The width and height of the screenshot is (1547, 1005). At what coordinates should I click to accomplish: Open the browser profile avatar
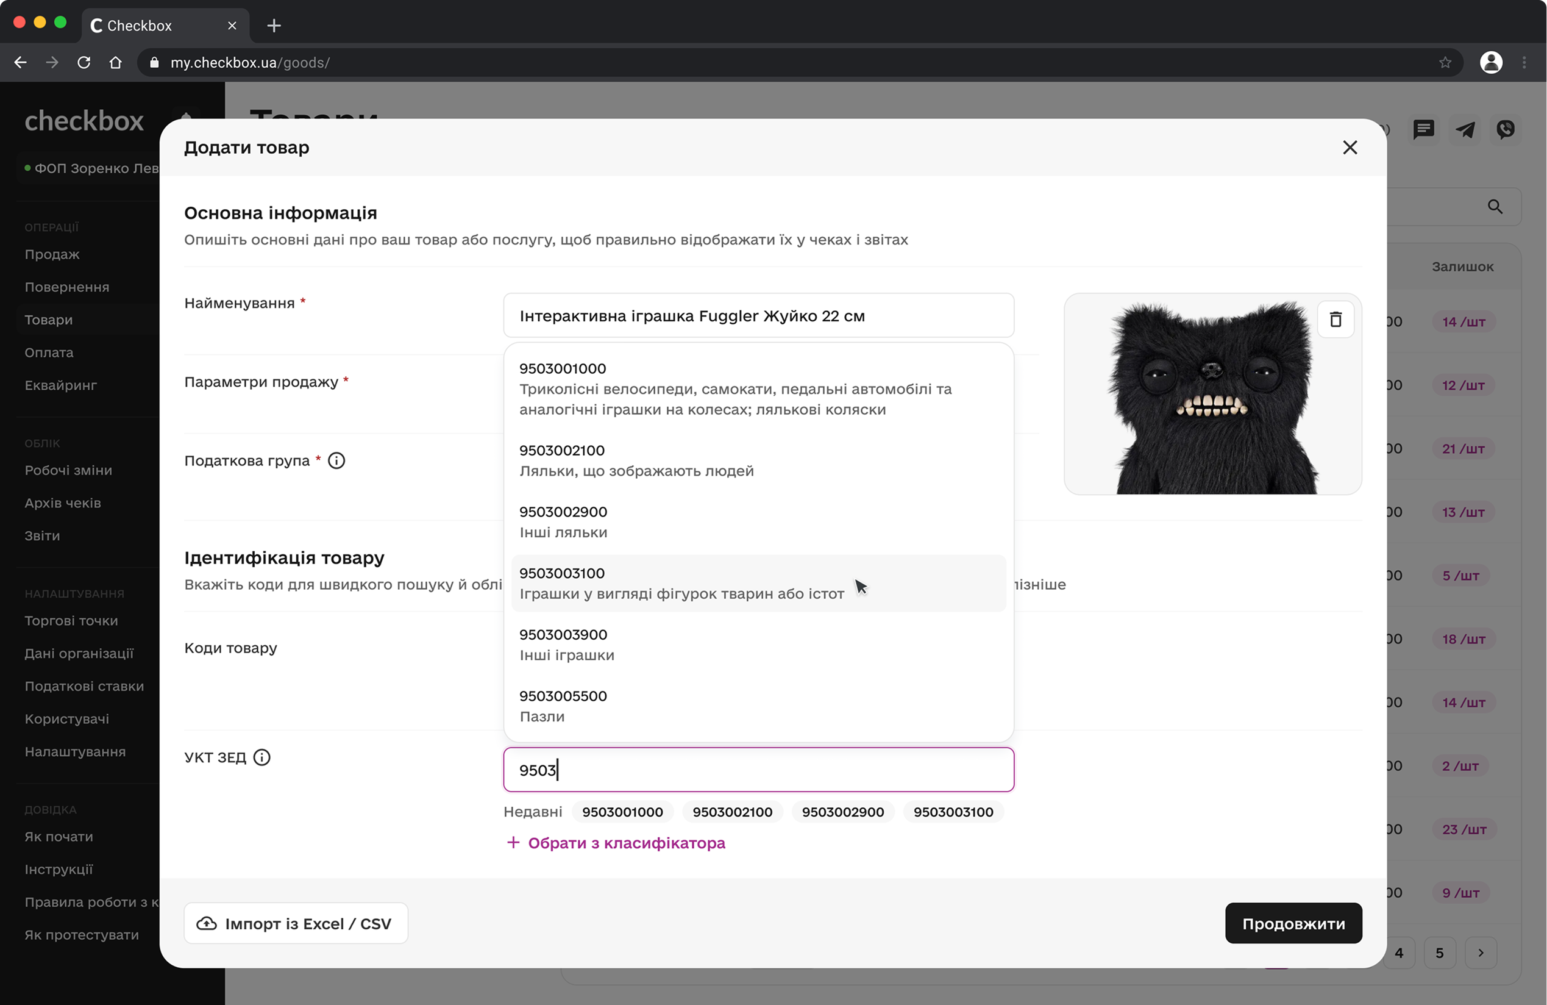(1491, 62)
